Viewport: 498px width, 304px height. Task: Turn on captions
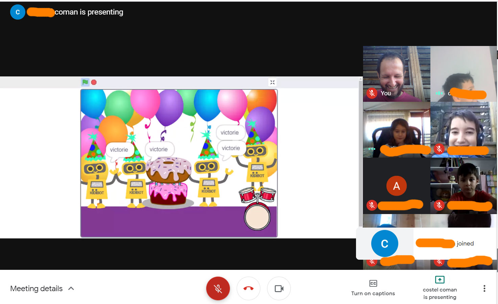(x=373, y=288)
